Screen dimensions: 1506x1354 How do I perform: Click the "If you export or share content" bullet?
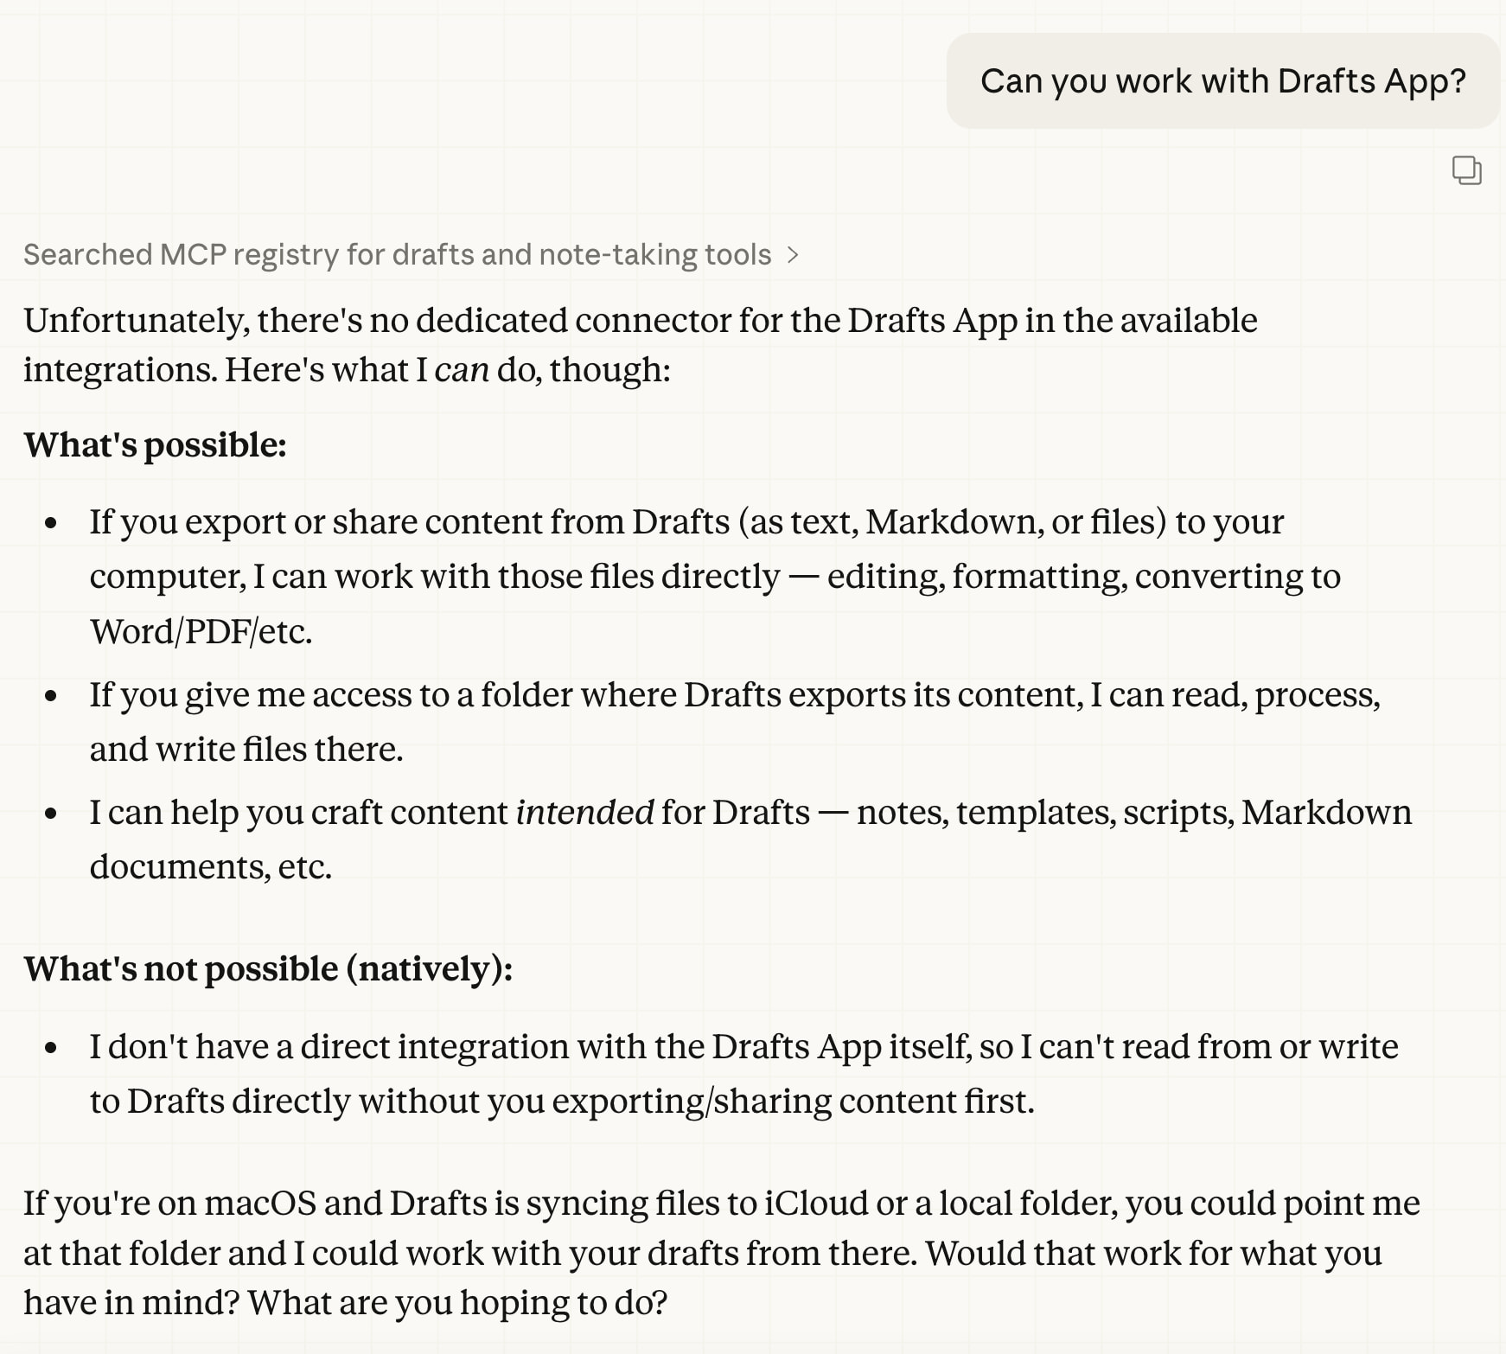[x=686, y=522]
